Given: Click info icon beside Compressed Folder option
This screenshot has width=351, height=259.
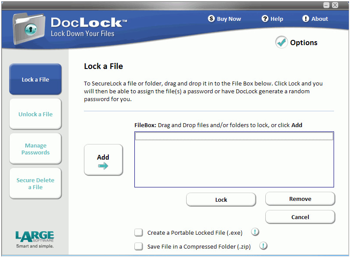Looking at the screenshot, I should [263, 246].
